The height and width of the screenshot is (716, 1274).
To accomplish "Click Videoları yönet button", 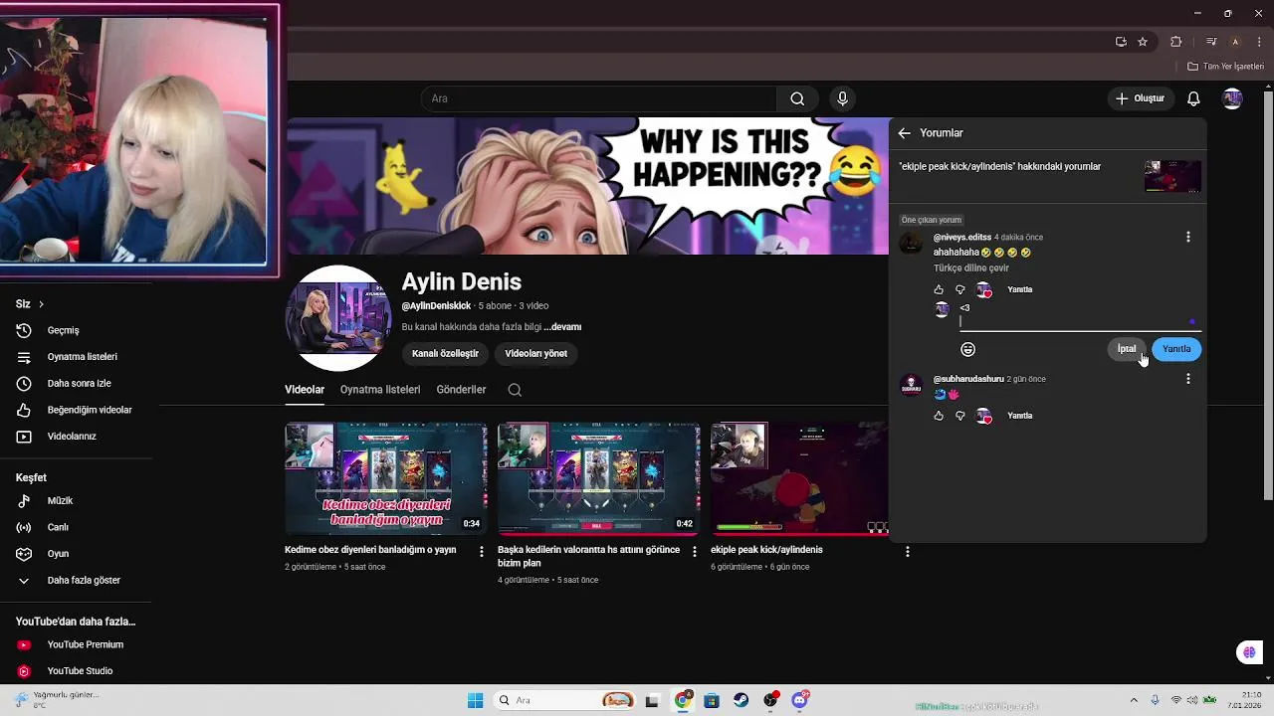I will [535, 353].
